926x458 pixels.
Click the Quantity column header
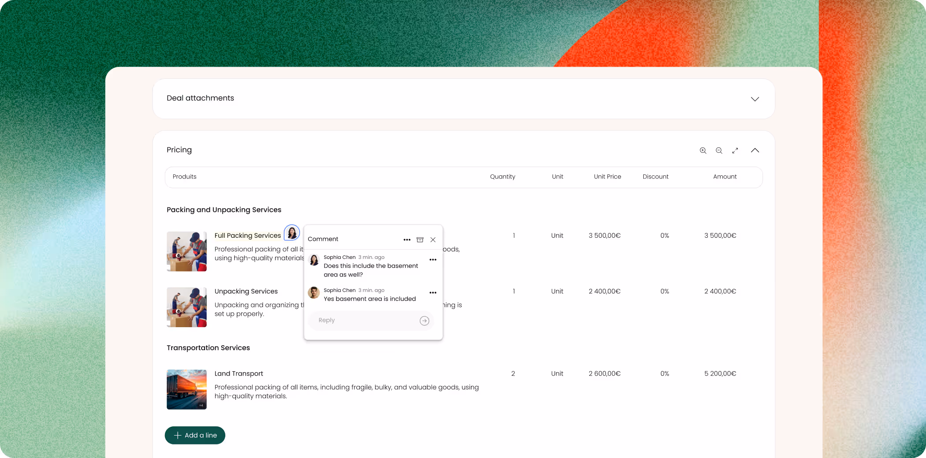[502, 177]
